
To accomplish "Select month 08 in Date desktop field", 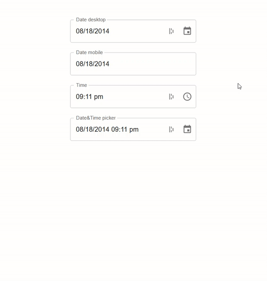I will tap(80, 31).
